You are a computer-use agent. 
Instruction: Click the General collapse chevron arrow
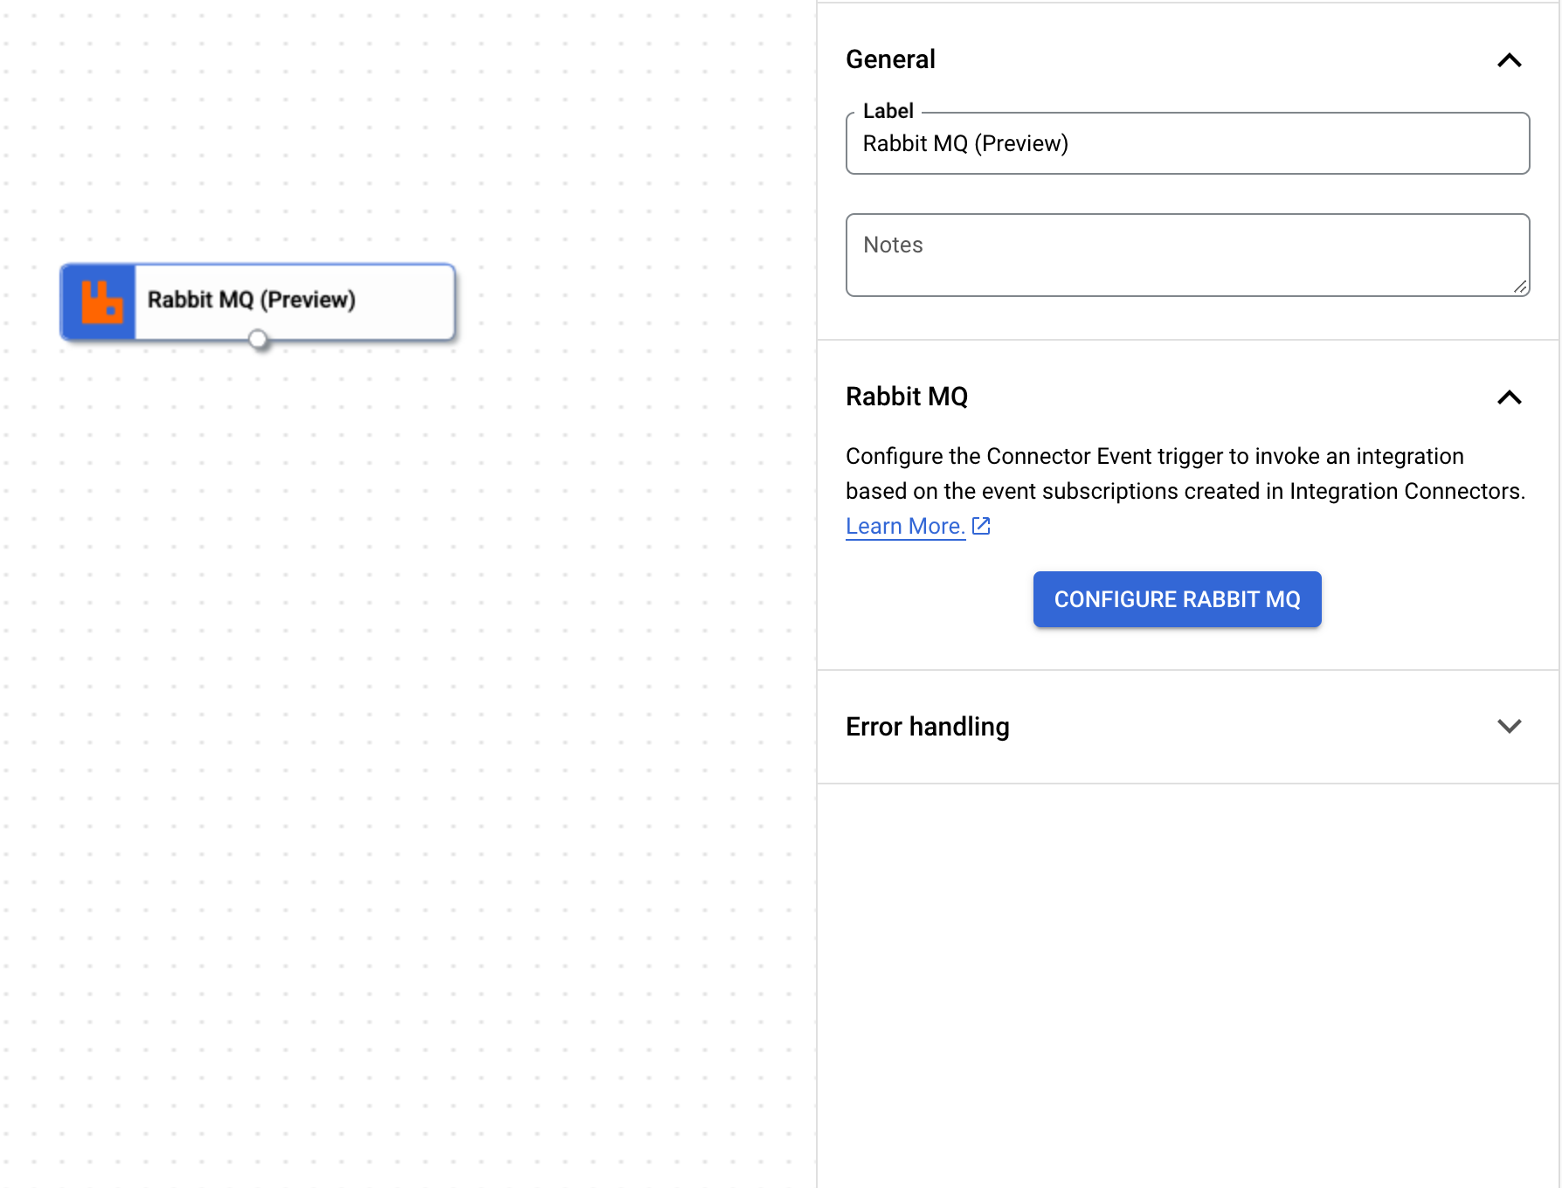(x=1509, y=60)
